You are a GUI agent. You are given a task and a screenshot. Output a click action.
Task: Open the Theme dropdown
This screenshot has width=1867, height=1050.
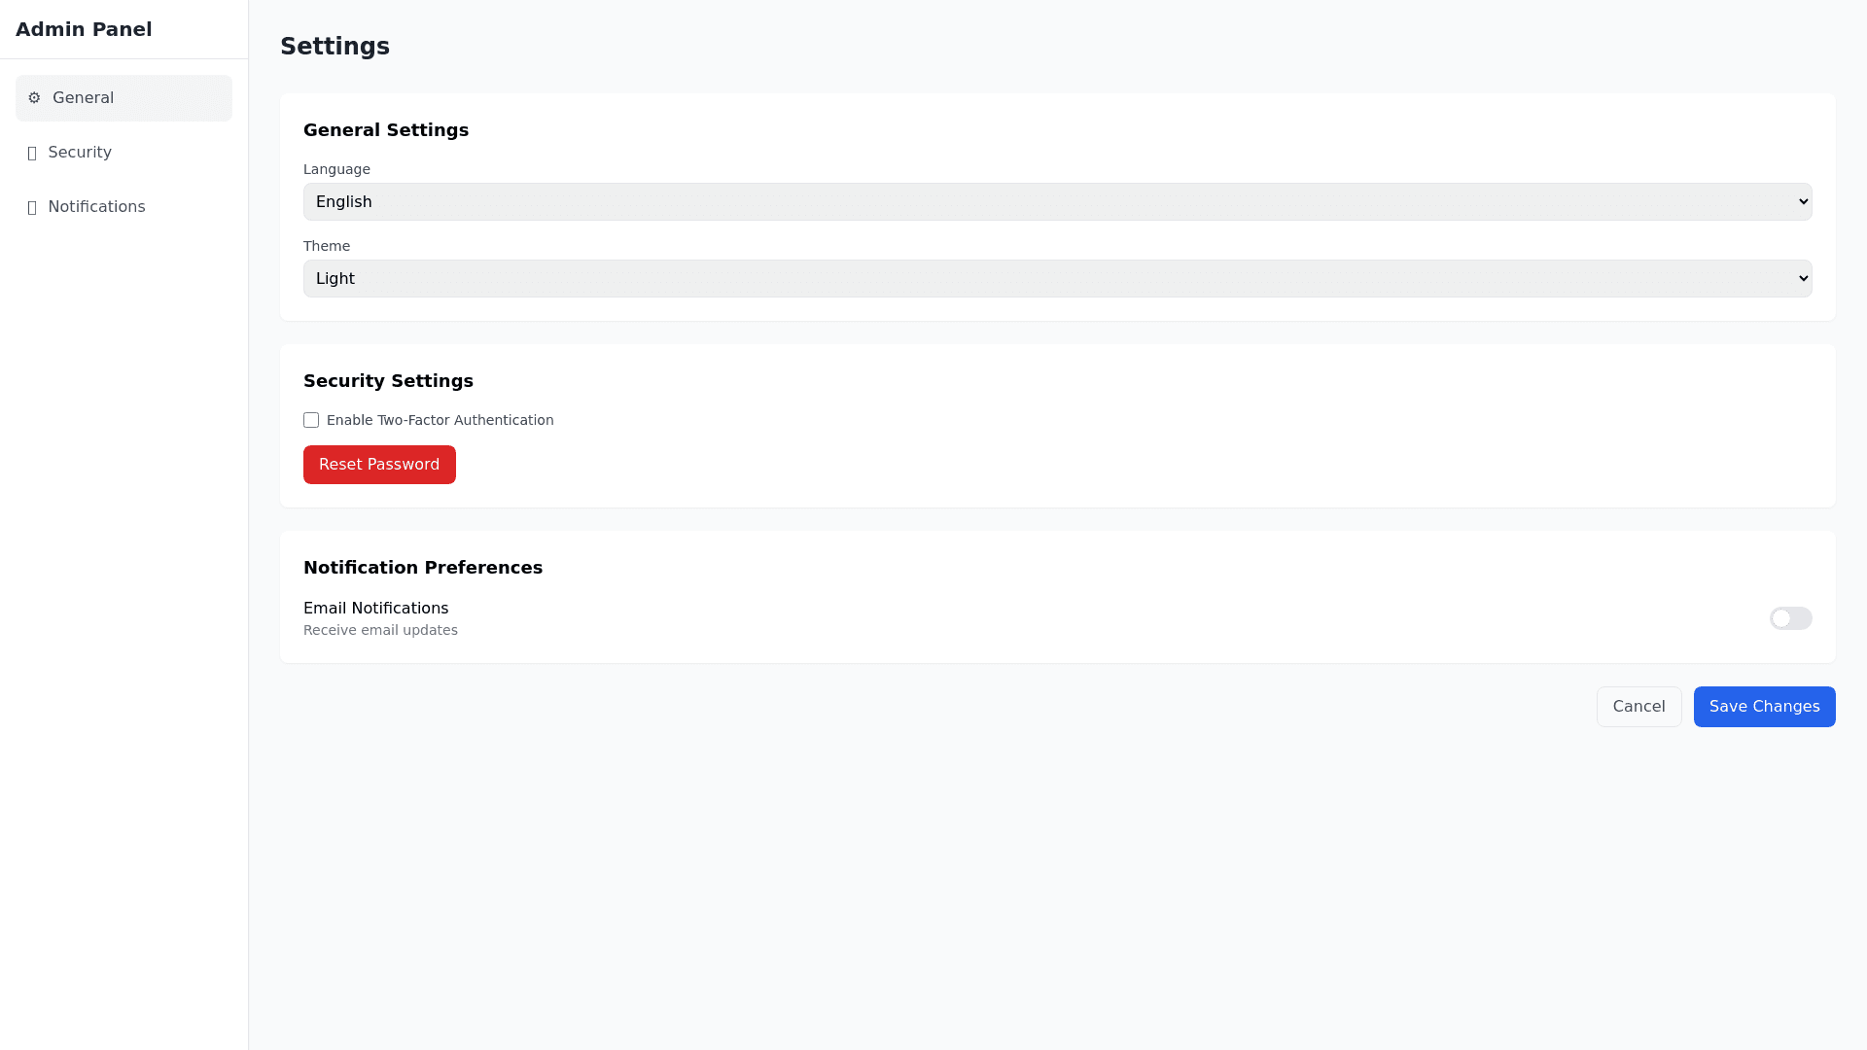click(x=1057, y=279)
